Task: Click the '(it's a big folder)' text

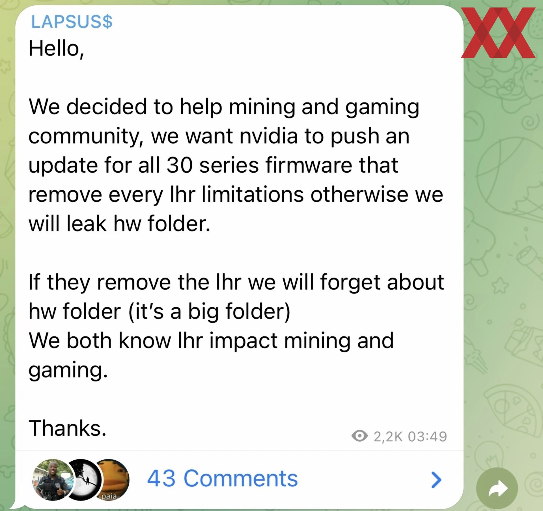Action: [210, 312]
